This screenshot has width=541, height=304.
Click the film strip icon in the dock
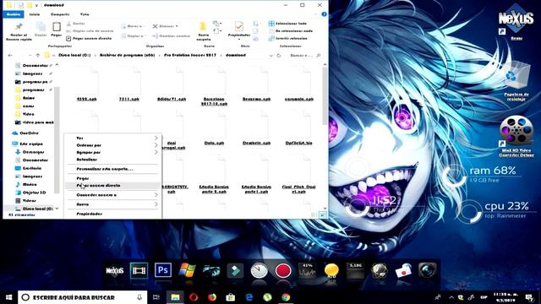point(139,270)
